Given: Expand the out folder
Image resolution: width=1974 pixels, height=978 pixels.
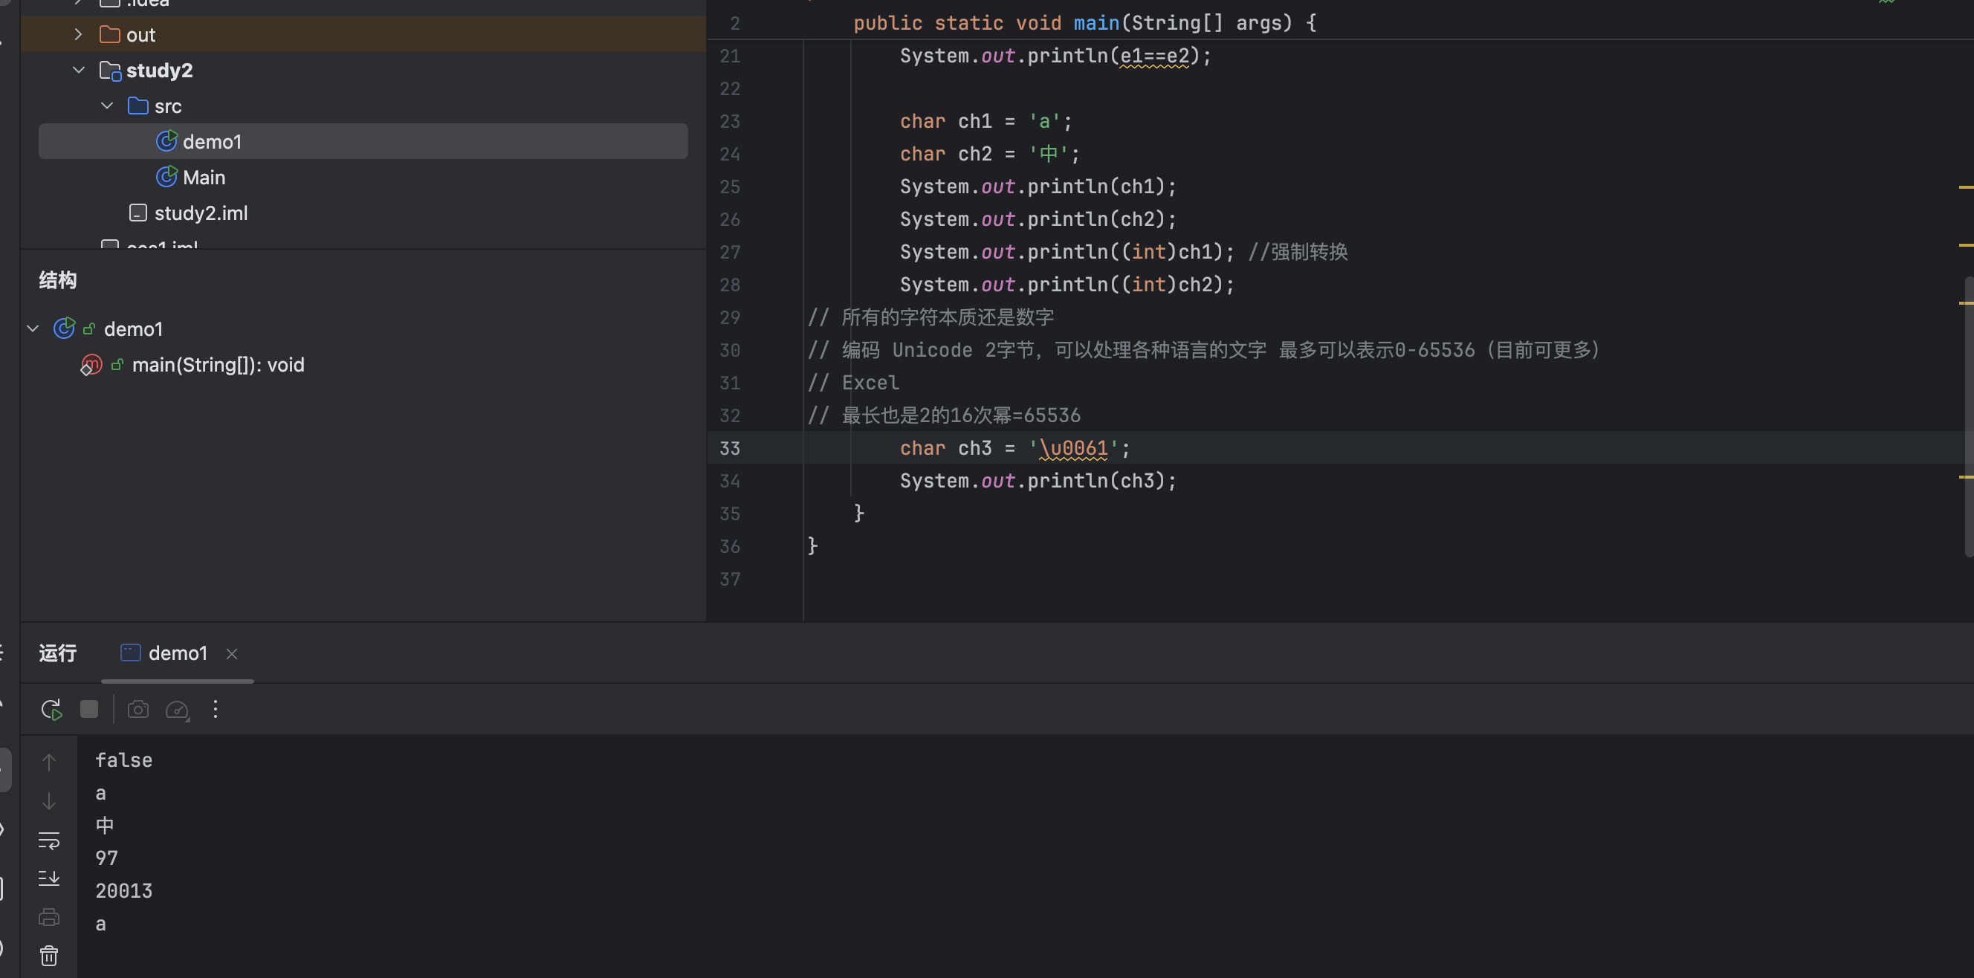Looking at the screenshot, I should coord(78,34).
